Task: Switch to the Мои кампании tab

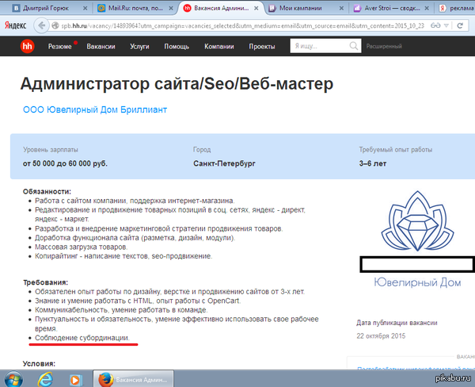Action: coord(300,8)
